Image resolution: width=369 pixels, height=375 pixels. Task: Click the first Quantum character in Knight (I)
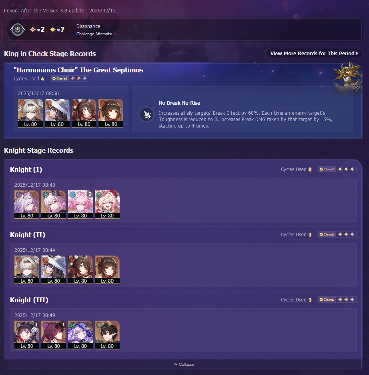[27, 205]
